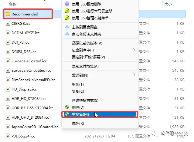Click the CIERGB.icc file icon
Image resolution: width=194 pixels, height=142 pixels.
[x=8, y=23]
